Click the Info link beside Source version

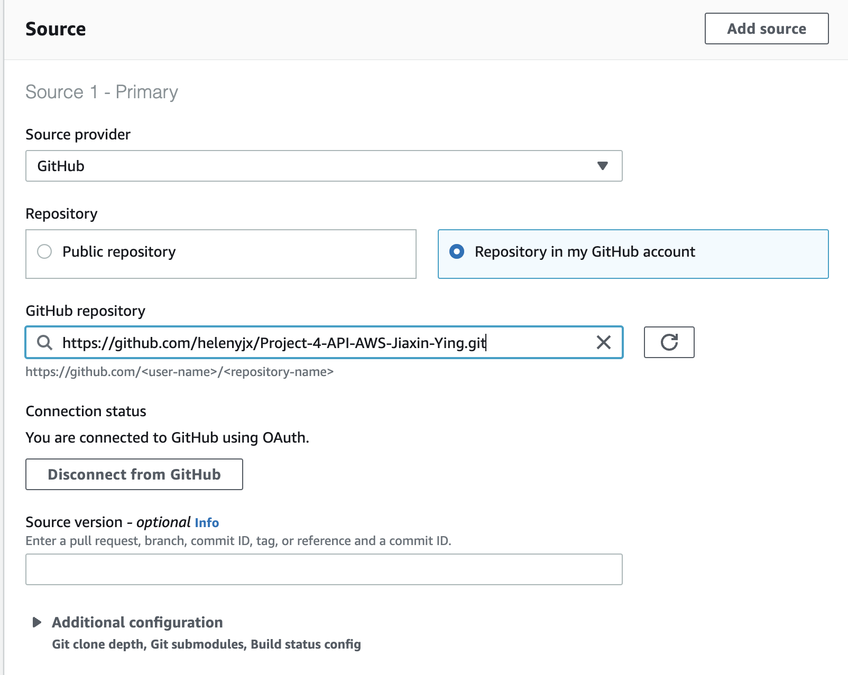(x=206, y=523)
